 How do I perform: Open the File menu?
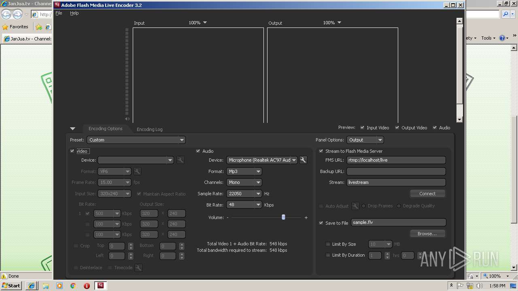(59, 13)
